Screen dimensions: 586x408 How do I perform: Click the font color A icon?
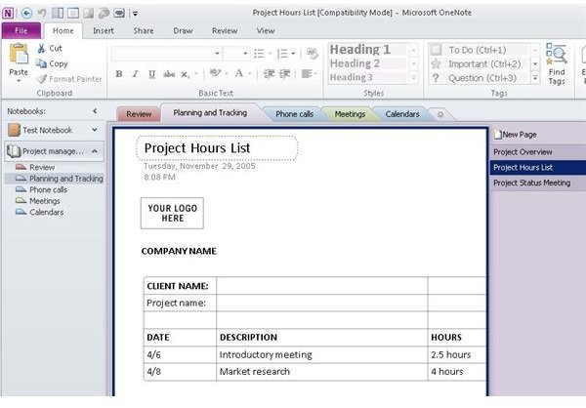(x=239, y=73)
